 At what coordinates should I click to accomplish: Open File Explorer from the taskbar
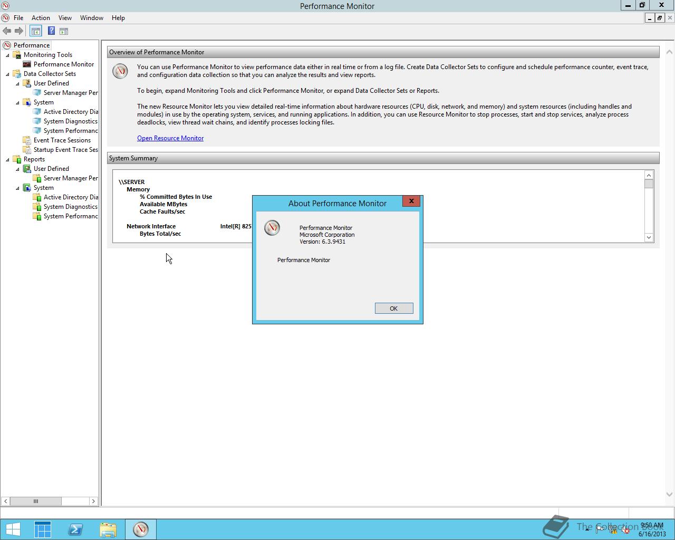tap(108, 529)
